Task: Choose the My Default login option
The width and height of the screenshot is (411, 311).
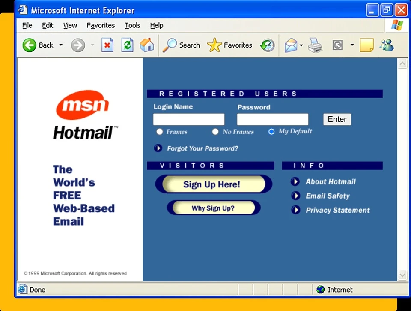Action: tap(271, 132)
